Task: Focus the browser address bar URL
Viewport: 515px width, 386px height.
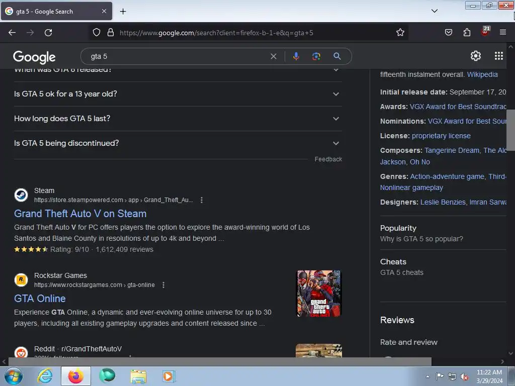Action: click(x=216, y=33)
